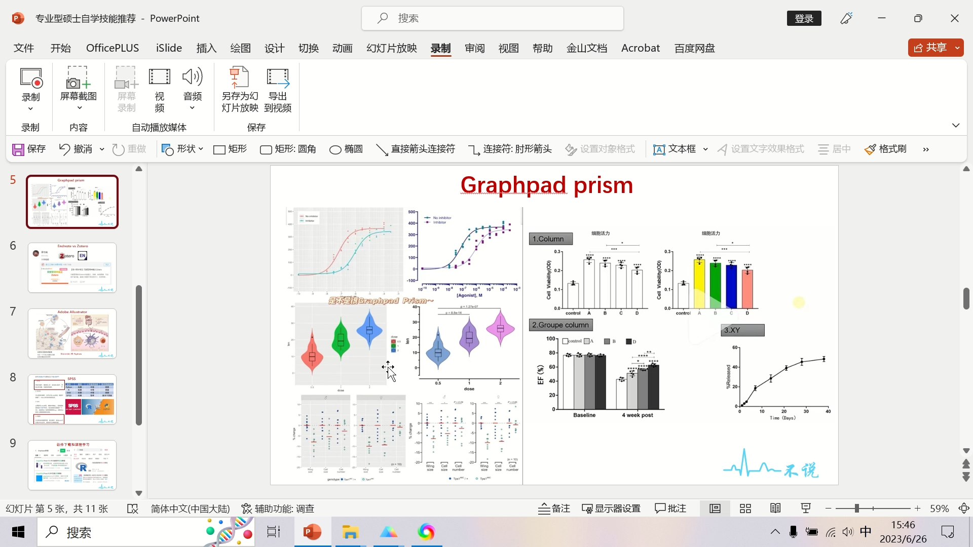
Task: Select slide 8 SPSS thumbnail
Action: (x=72, y=400)
